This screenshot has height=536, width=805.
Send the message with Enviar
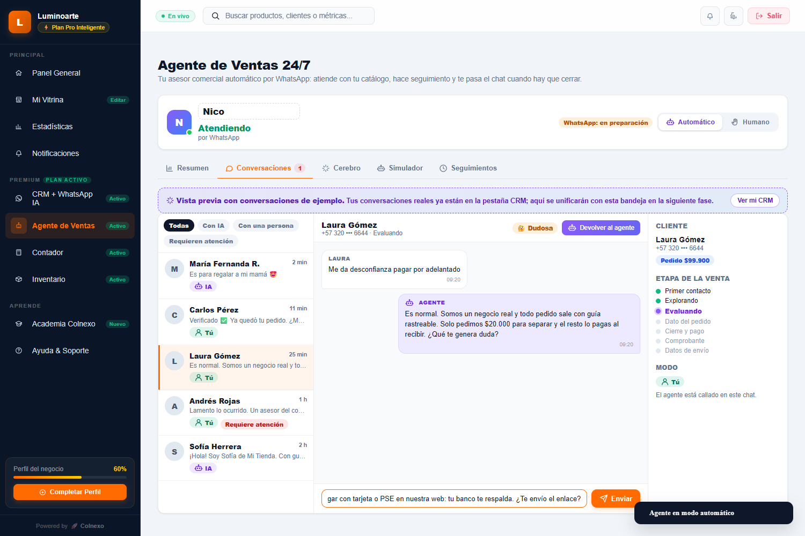pyautogui.click(x=616, y=498)
